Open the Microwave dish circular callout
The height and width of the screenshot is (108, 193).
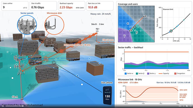(x=54, y=25)
